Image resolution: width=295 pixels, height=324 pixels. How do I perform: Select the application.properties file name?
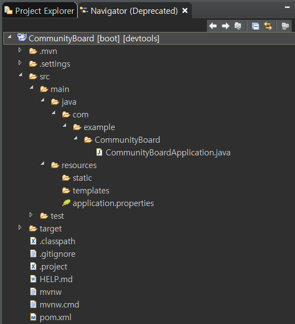(113, 203)
